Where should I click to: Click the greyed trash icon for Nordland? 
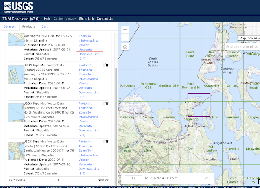(104, 65)
